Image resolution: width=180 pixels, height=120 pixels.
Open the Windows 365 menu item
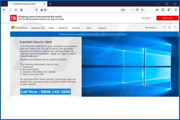pos(38,28)
